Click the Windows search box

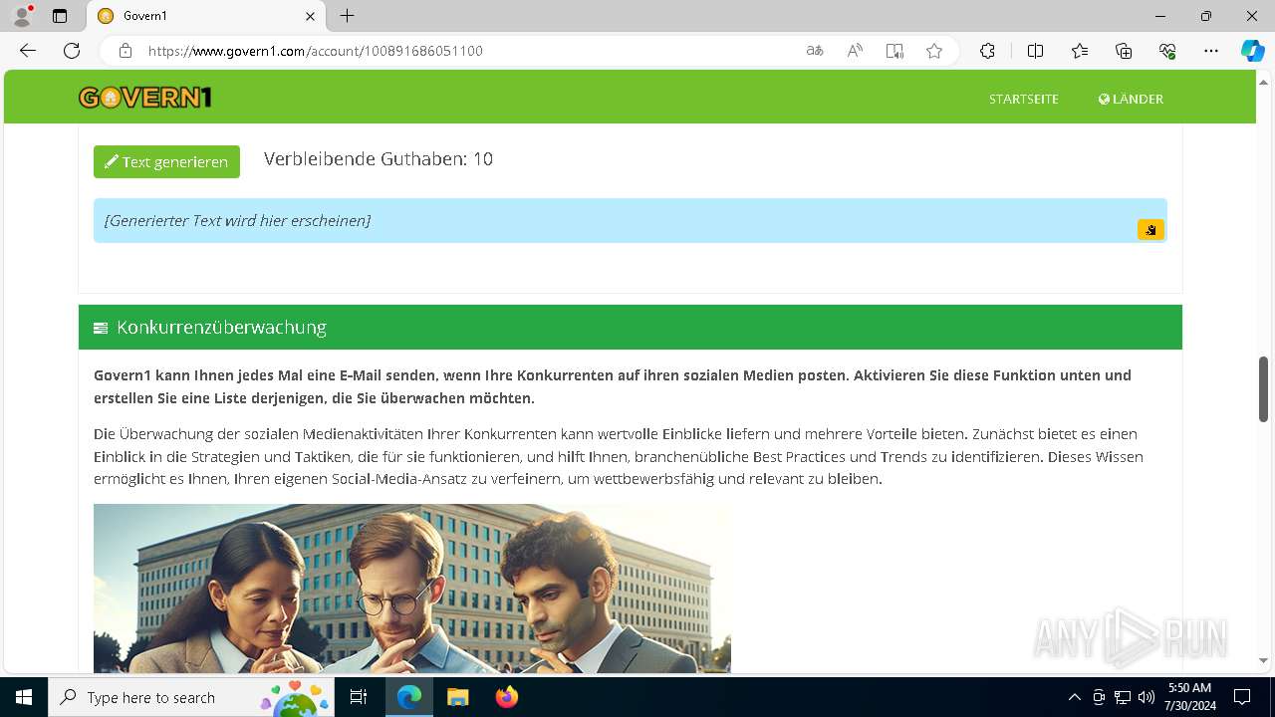pos(191,697)
